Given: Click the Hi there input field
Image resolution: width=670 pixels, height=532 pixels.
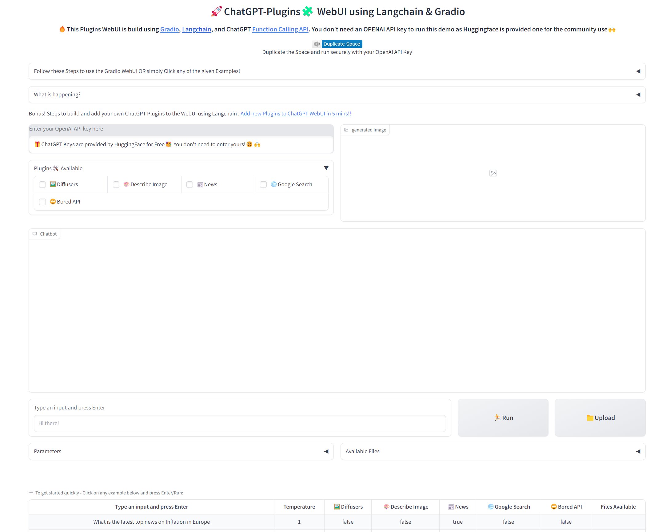Looking at the screenshot, I should 239,423.
